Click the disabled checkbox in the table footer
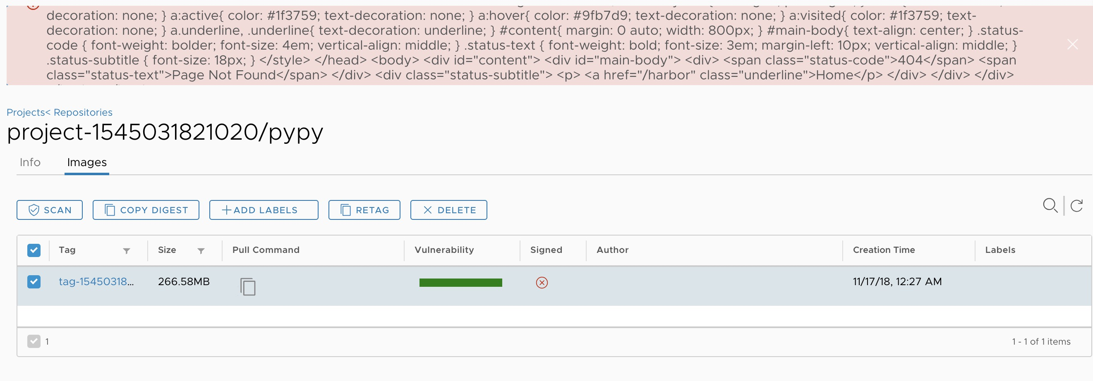 click(x=34, y=341)
